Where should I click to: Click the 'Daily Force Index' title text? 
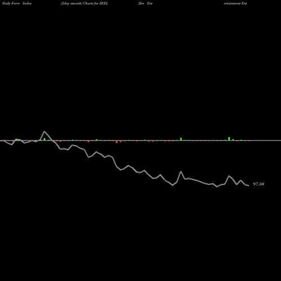pyautogui.click(x=17, y=3)
